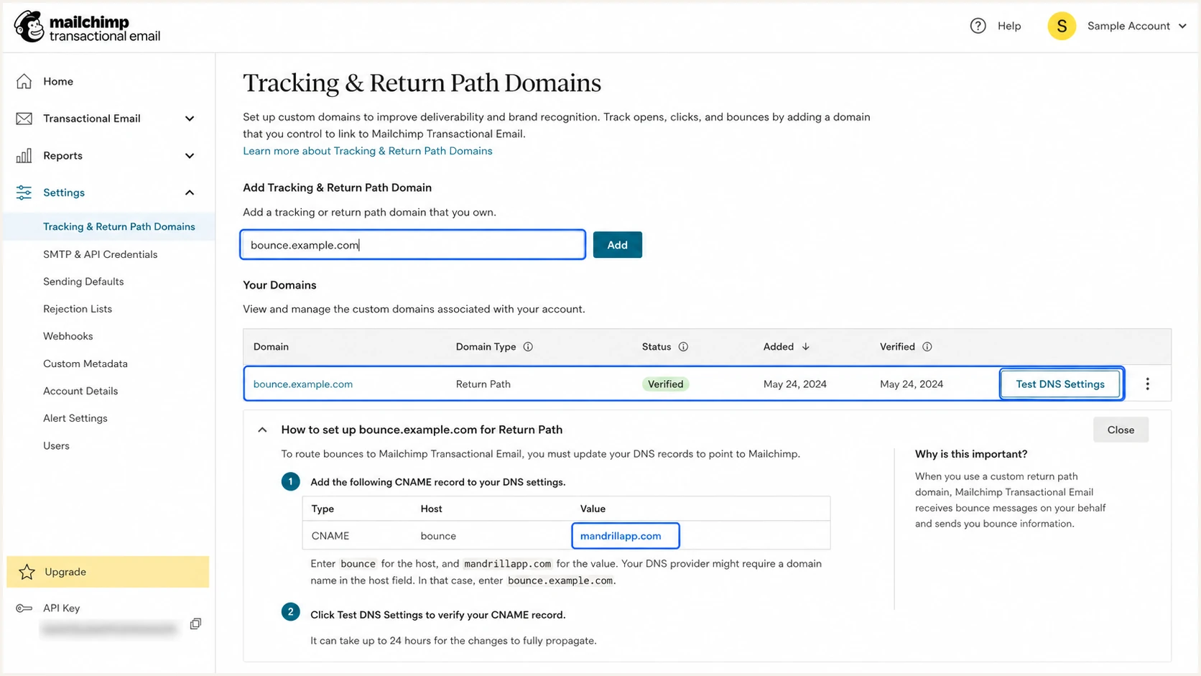1201x676 pixels.
Task: Click the yellow S account avatar
Action: pos(1061,26)
